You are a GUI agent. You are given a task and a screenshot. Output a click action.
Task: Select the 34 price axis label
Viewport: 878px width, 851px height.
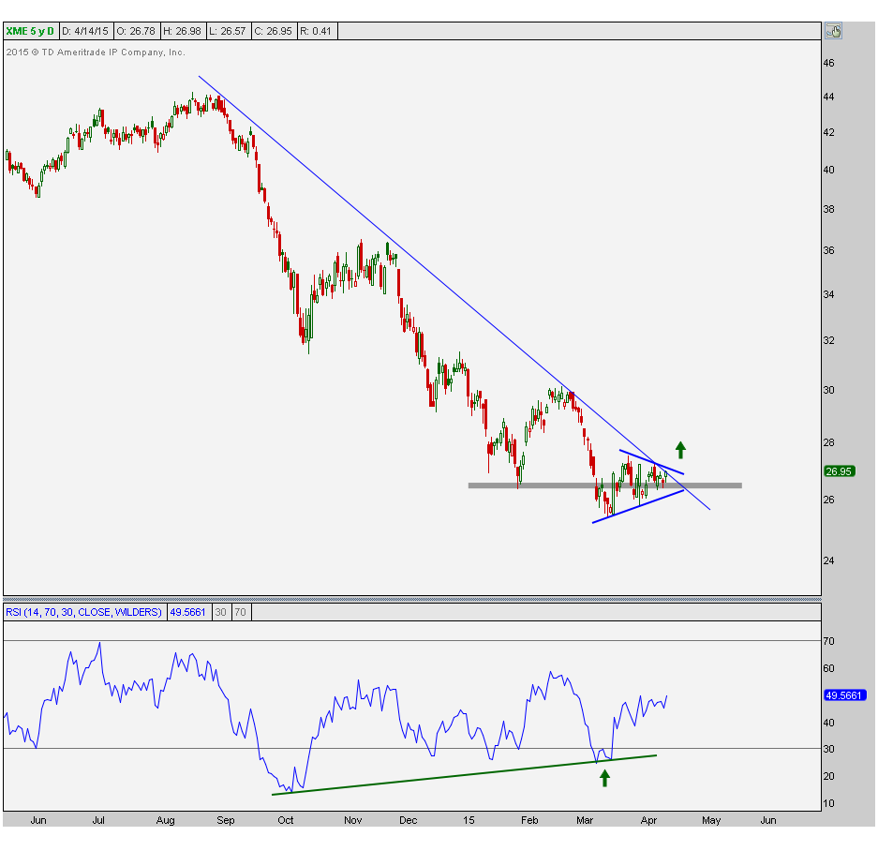(x=828, y=294)
